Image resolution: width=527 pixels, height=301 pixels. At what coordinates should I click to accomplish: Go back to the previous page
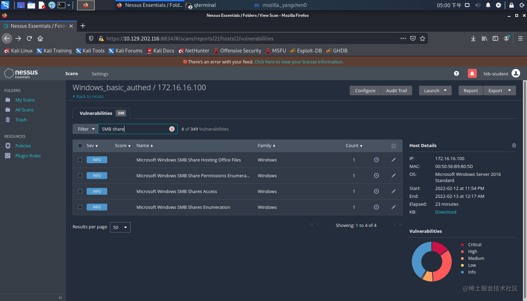tap(7, 38)
